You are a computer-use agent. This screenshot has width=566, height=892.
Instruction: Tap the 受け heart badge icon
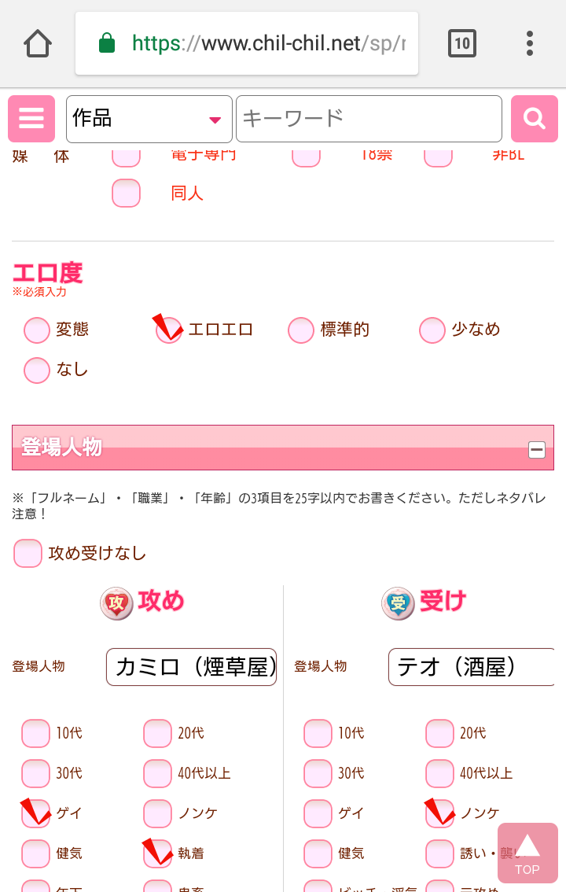click(398, 603)
